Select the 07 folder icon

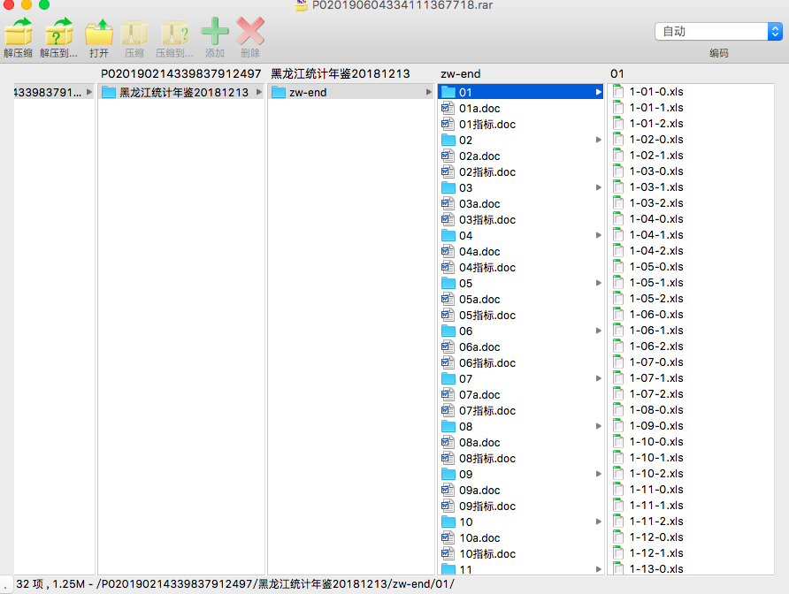(x=448, y=378)
